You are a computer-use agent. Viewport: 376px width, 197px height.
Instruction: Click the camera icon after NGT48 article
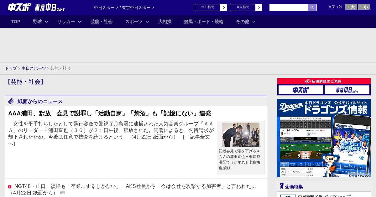62,193
